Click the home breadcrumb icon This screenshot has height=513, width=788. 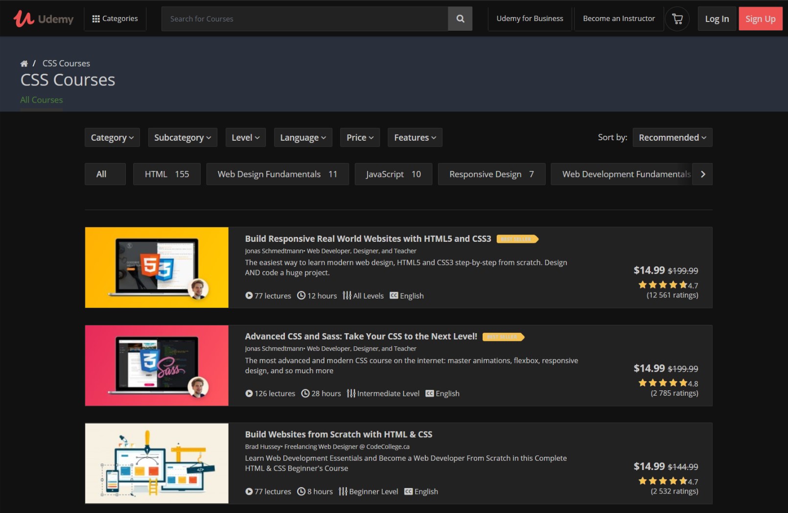(23, 63)
